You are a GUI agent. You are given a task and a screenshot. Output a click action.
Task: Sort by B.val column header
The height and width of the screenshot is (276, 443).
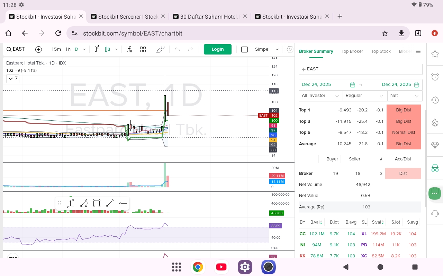point(316,223)
